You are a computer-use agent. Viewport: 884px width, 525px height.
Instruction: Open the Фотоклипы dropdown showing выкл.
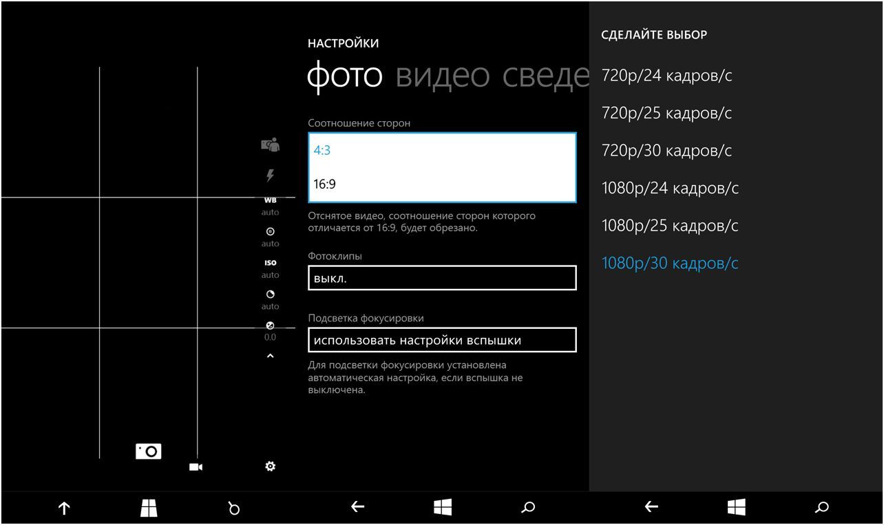tap(442, 278)
